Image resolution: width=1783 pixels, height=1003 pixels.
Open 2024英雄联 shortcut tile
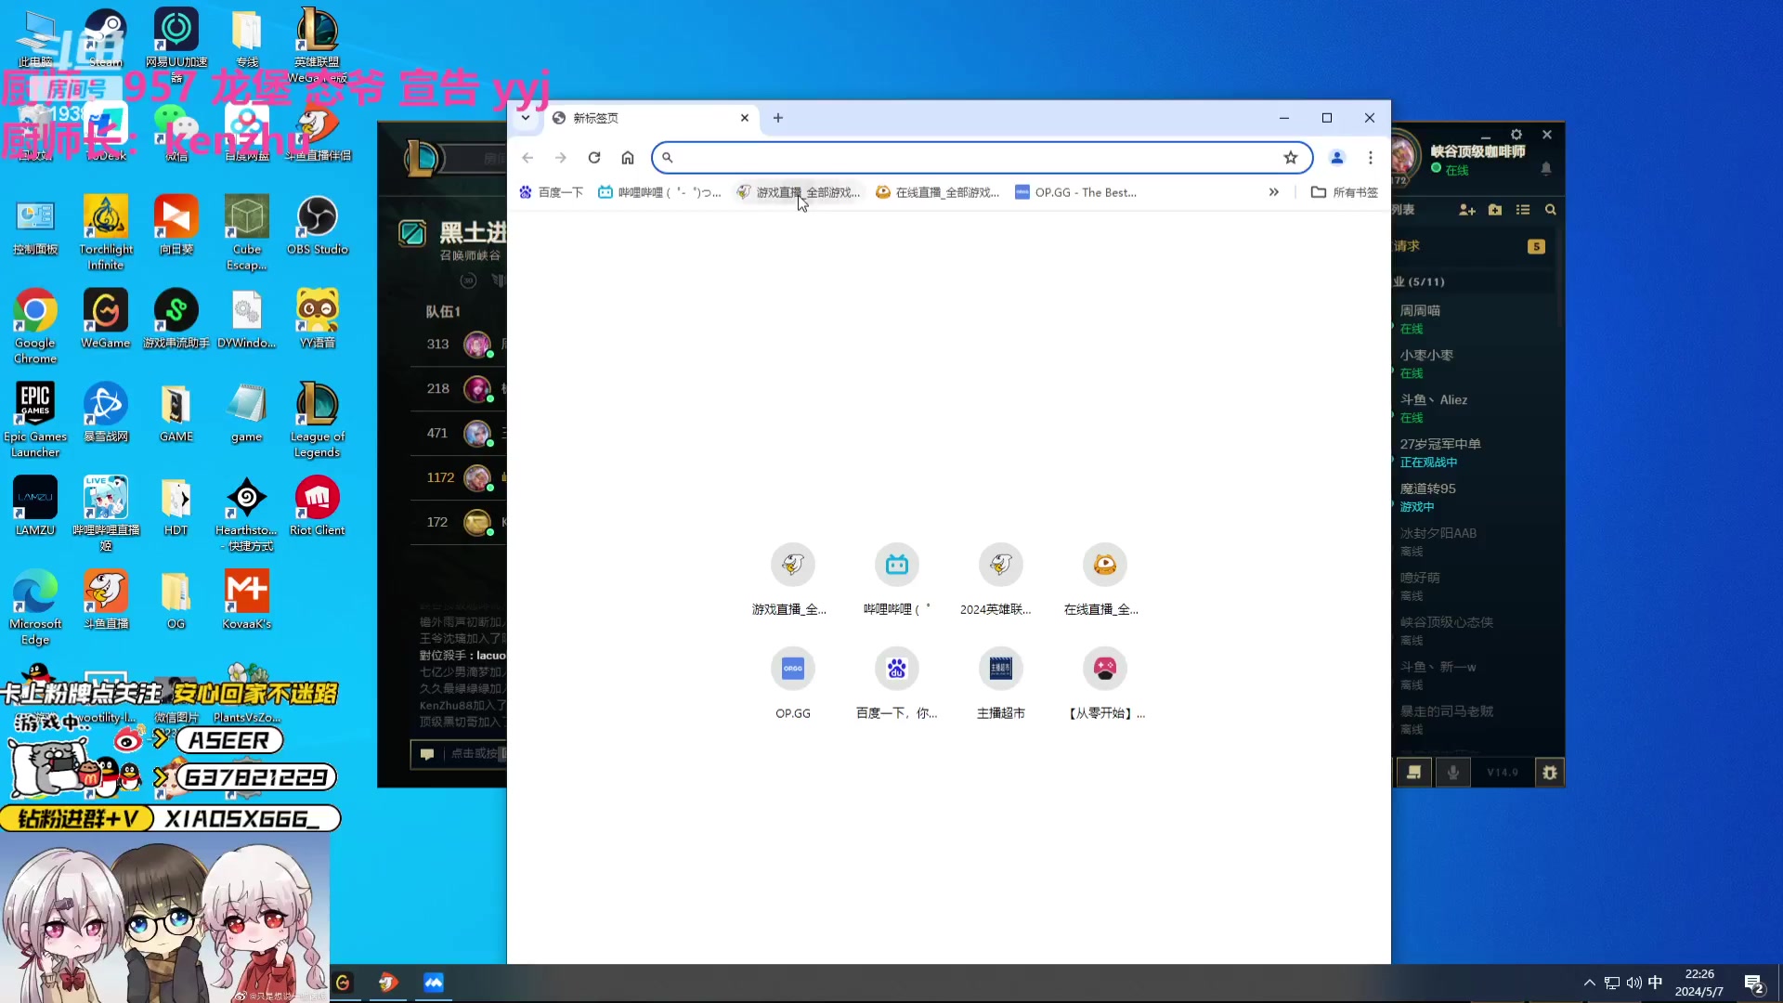point(1000,580)
